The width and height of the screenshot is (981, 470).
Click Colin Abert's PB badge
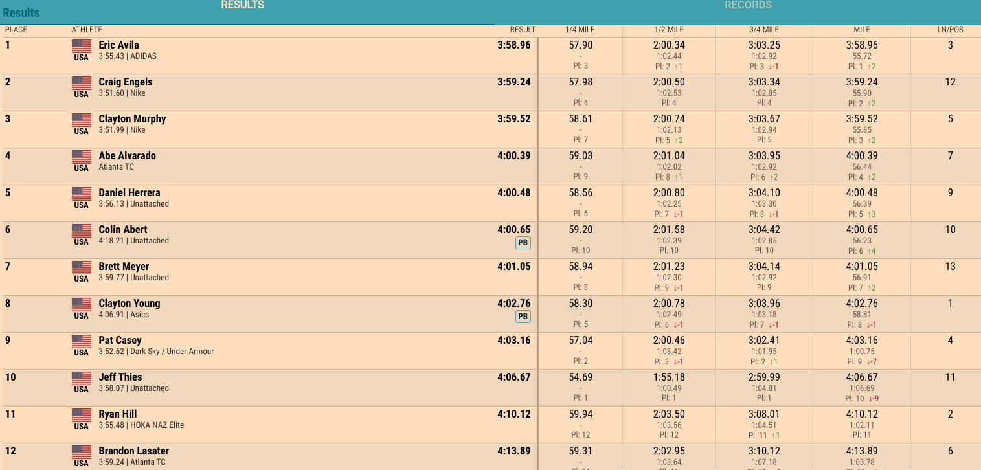click(x=523, y=243)
